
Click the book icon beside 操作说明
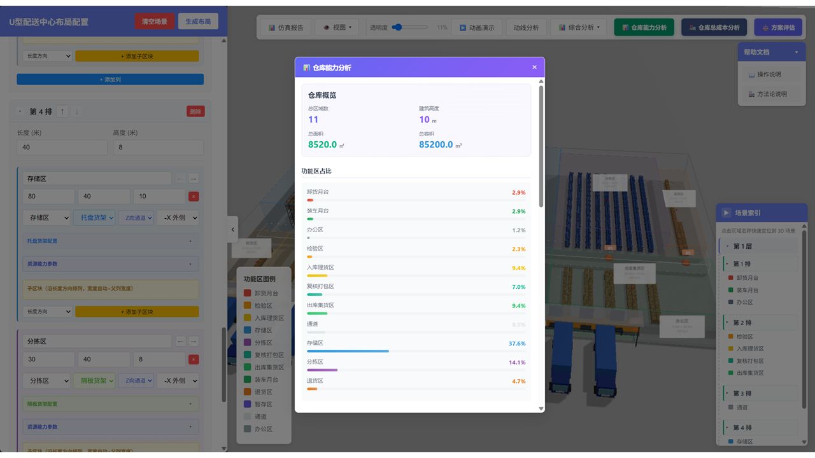coord(752,74)
